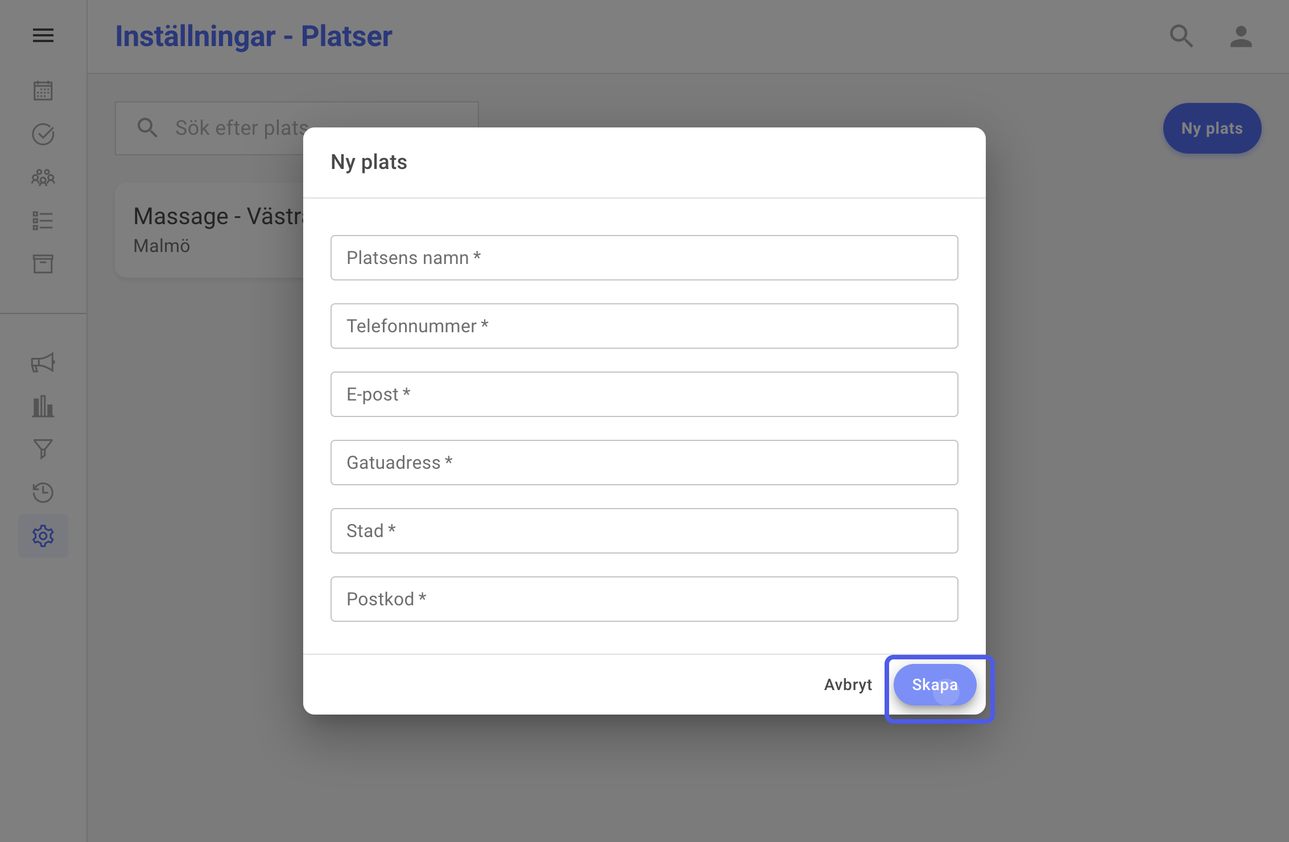Open the history clock sidebar icon
Screen dimensions: 1289x842
pyautogui.click(x=43, y=493)
